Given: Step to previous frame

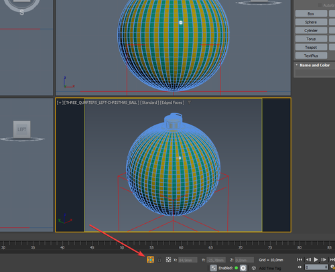Looking at the screenshot, I should click(x=308, y=259).
